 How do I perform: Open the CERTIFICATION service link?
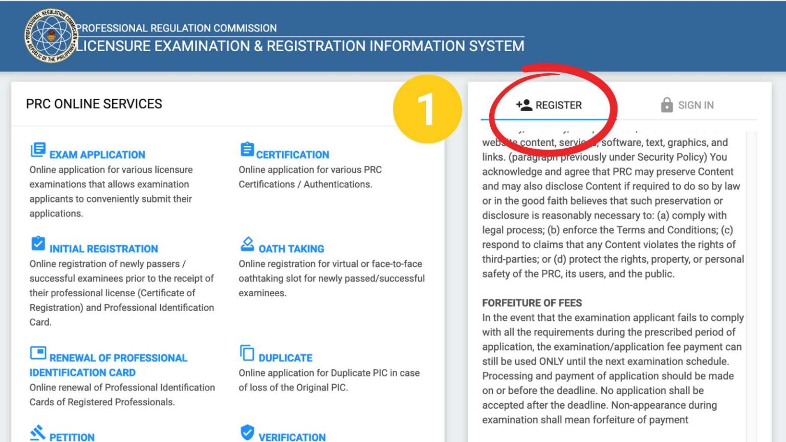(292, 154)
